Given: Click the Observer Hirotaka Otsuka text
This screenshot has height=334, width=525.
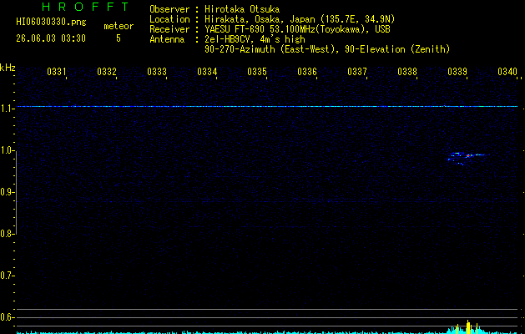Looking at the screenshot, I should pos(215,9).
